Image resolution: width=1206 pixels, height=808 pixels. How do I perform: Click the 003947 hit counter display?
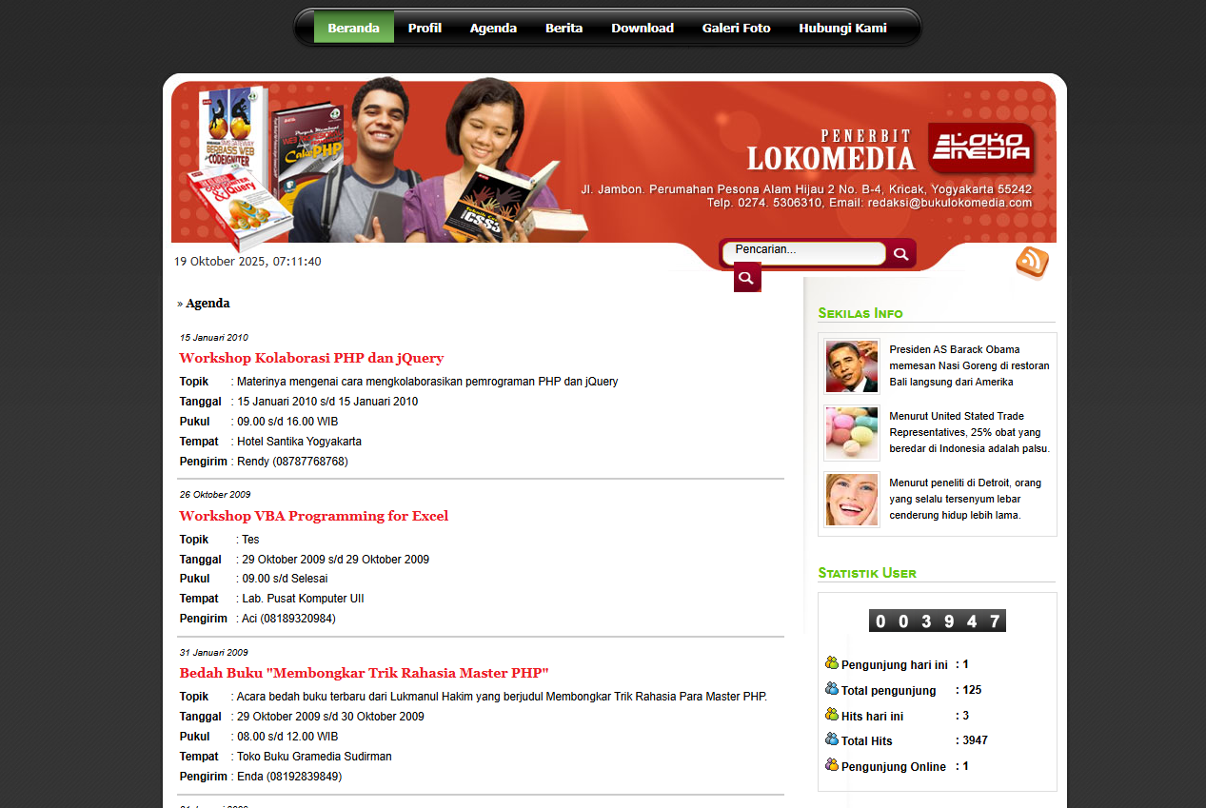[x=937, y=621]
